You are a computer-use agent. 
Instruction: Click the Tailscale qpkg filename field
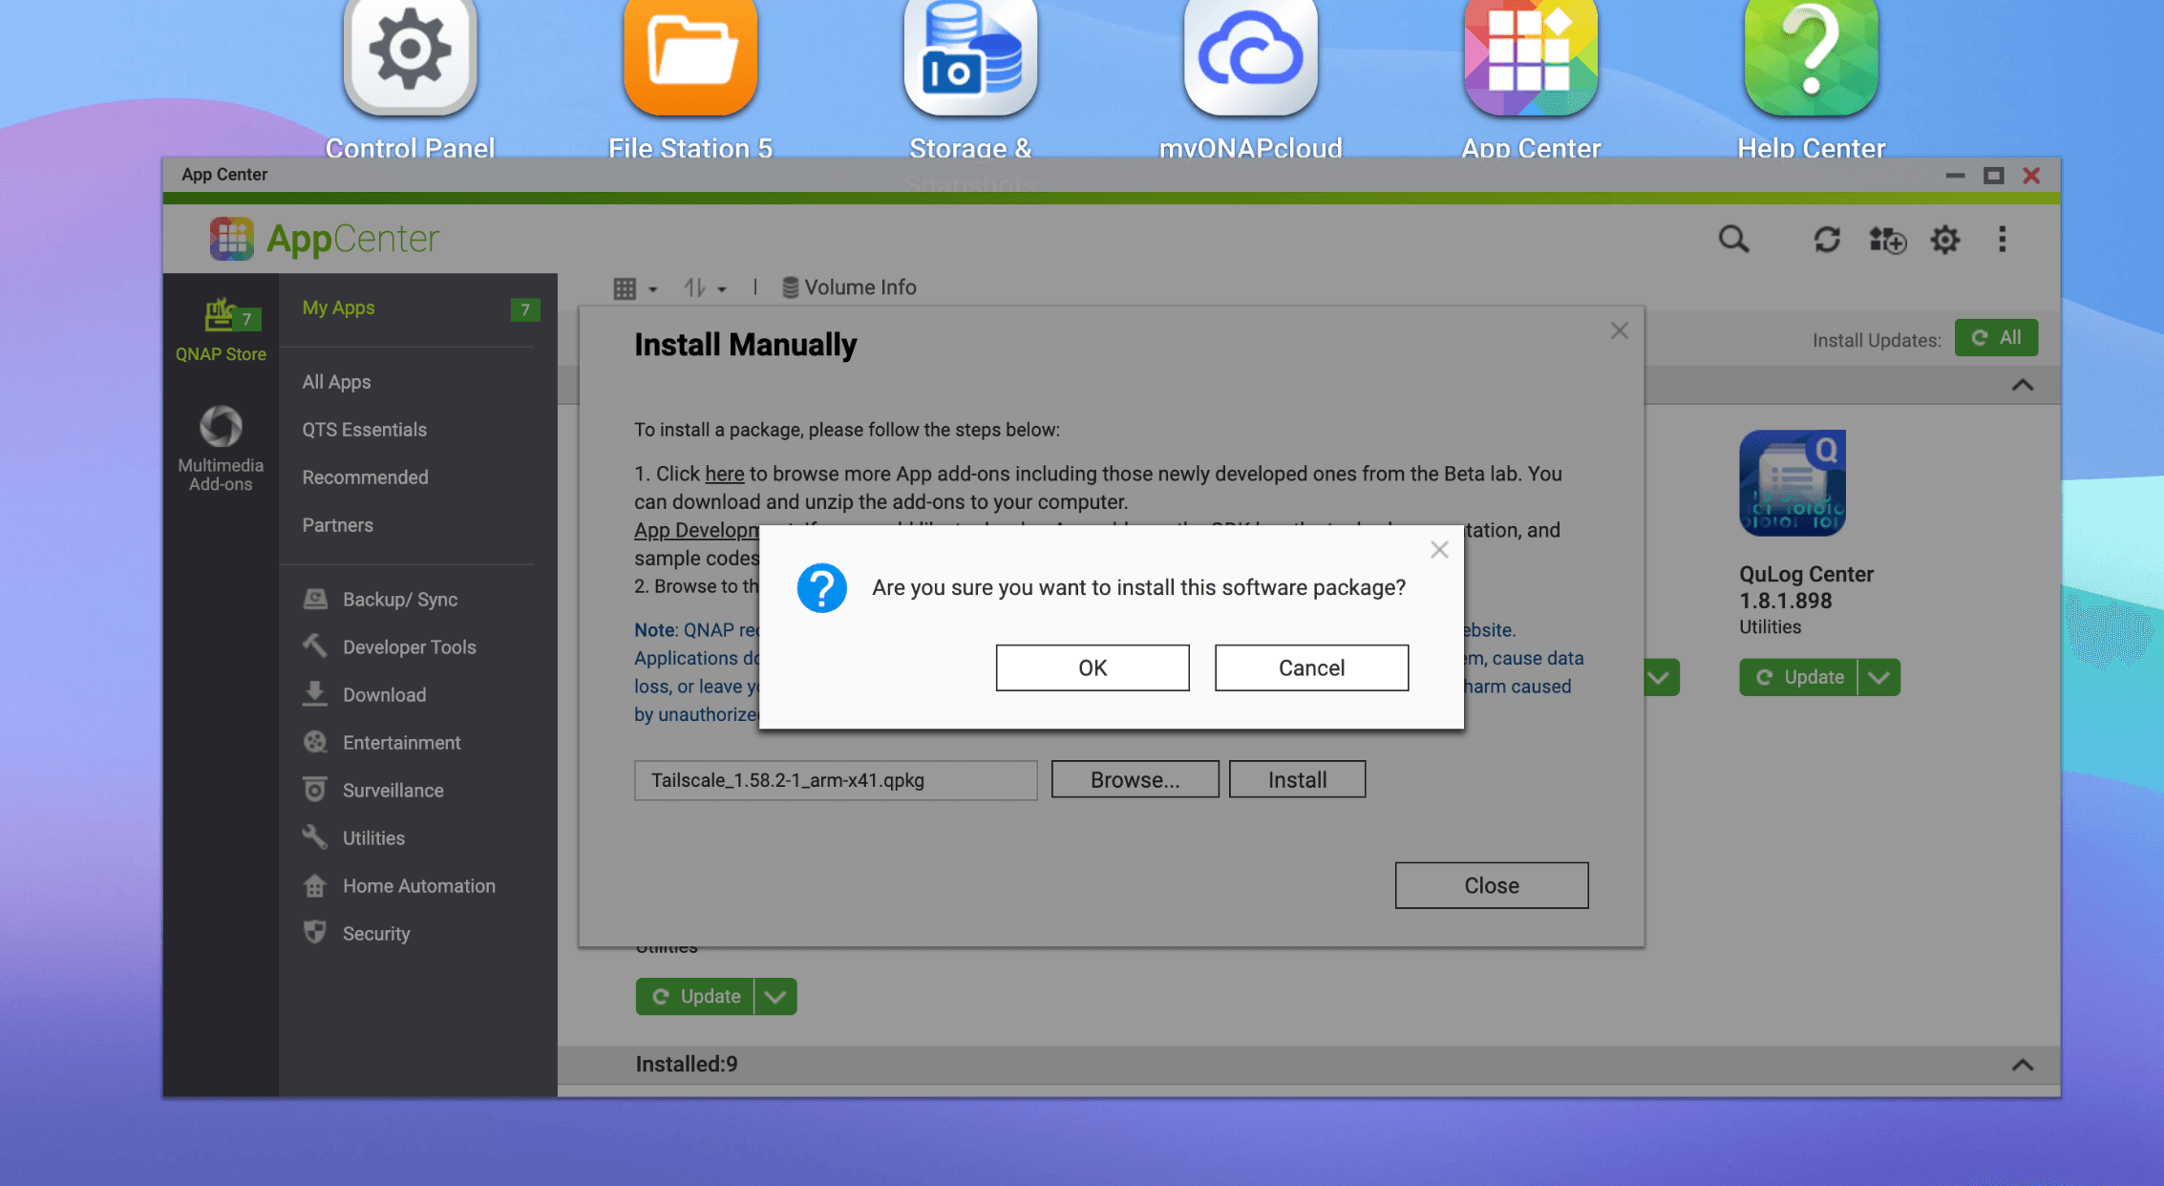[835, 780]
